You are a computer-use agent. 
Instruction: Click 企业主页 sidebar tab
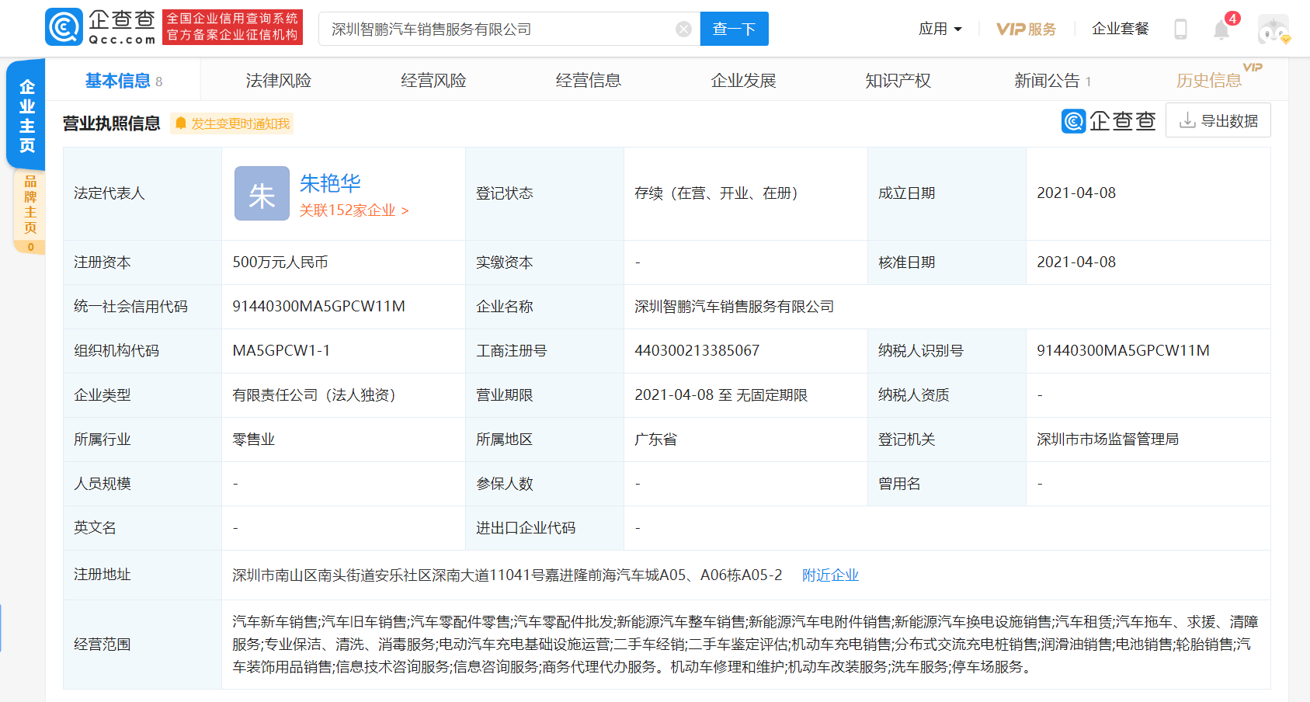pos(26,115)
